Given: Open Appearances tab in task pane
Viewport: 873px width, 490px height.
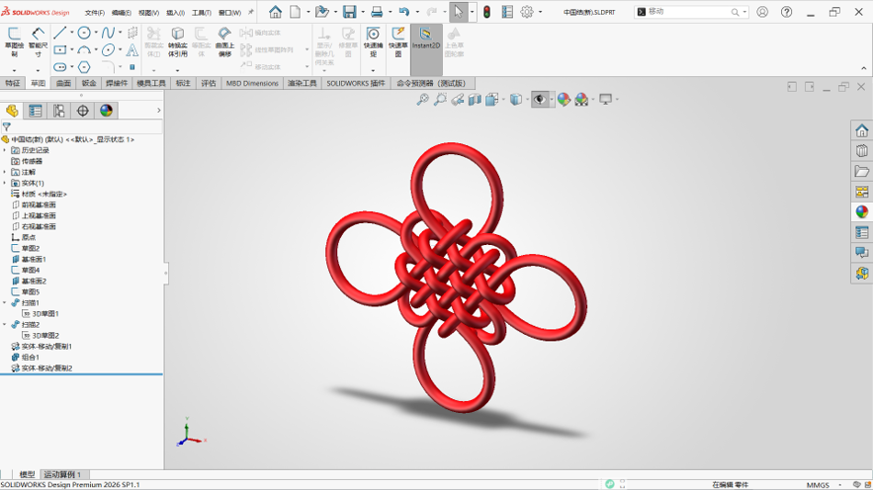Looking at the screenshot, I should [862, 212].
